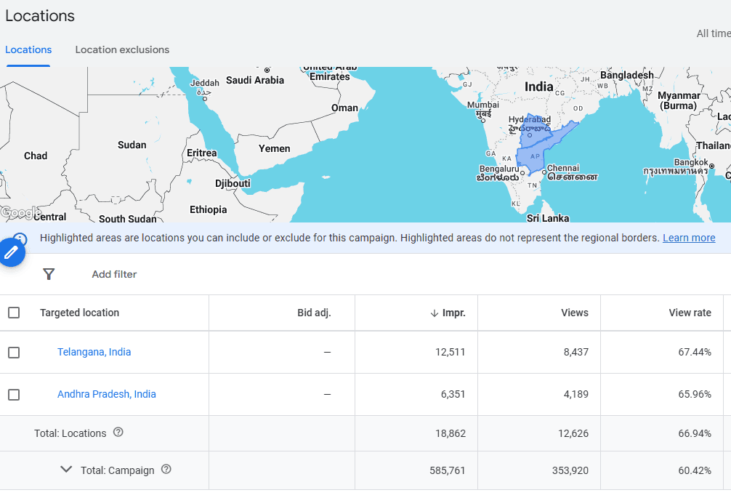Open the Telangana, India location link
This screenshot has width=731, height=498.
click(x=94, y=351)
